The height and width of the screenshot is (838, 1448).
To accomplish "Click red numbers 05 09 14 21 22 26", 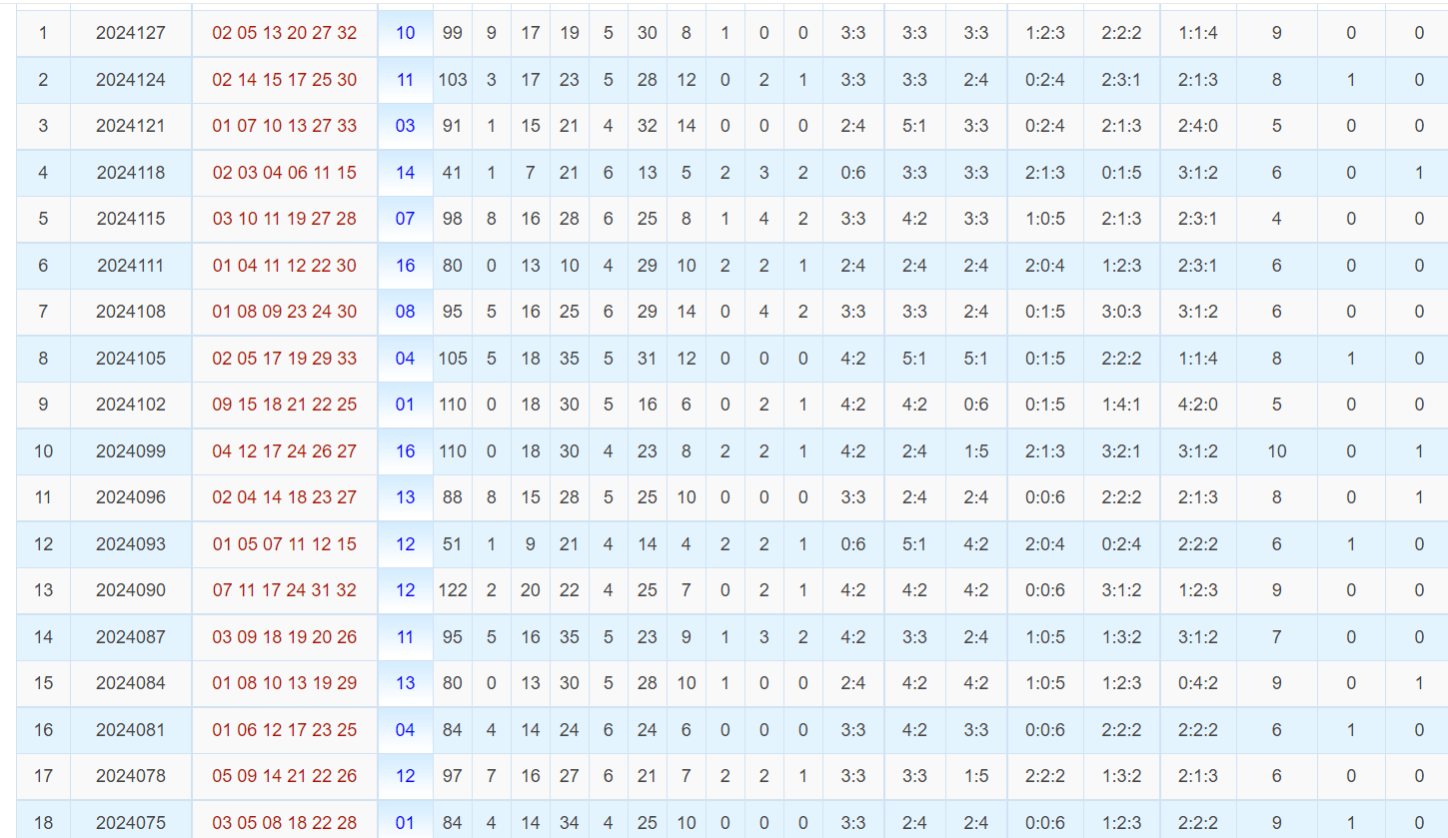I will (285, 776).
